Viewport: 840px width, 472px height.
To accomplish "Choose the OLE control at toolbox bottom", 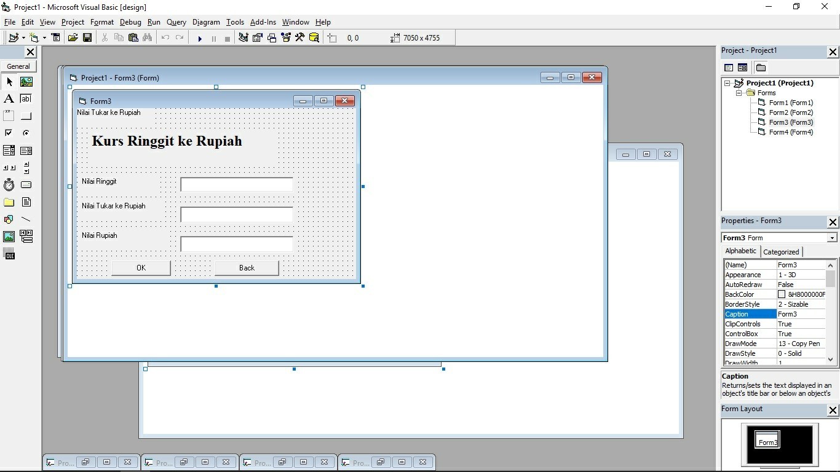I will point(9,254).
